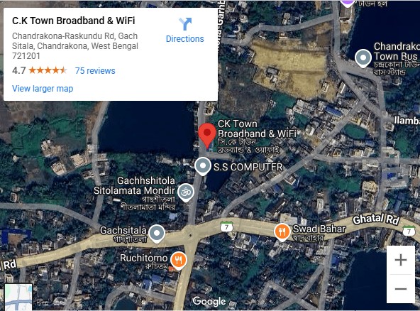Open the Swad Bahar restaurant marker

[x=282, y=232]
